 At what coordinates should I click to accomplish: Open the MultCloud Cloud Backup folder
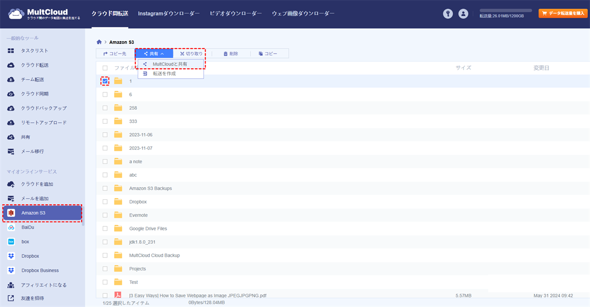click(x=154, y=255)
